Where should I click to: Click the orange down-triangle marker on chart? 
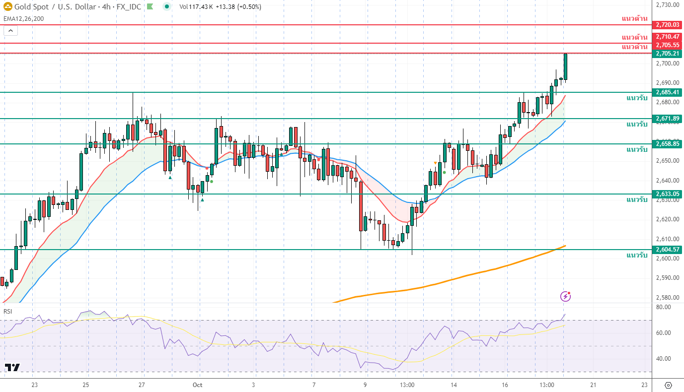pos(436,163)
